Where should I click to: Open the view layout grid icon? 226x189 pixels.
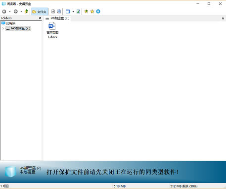(68, 11)
